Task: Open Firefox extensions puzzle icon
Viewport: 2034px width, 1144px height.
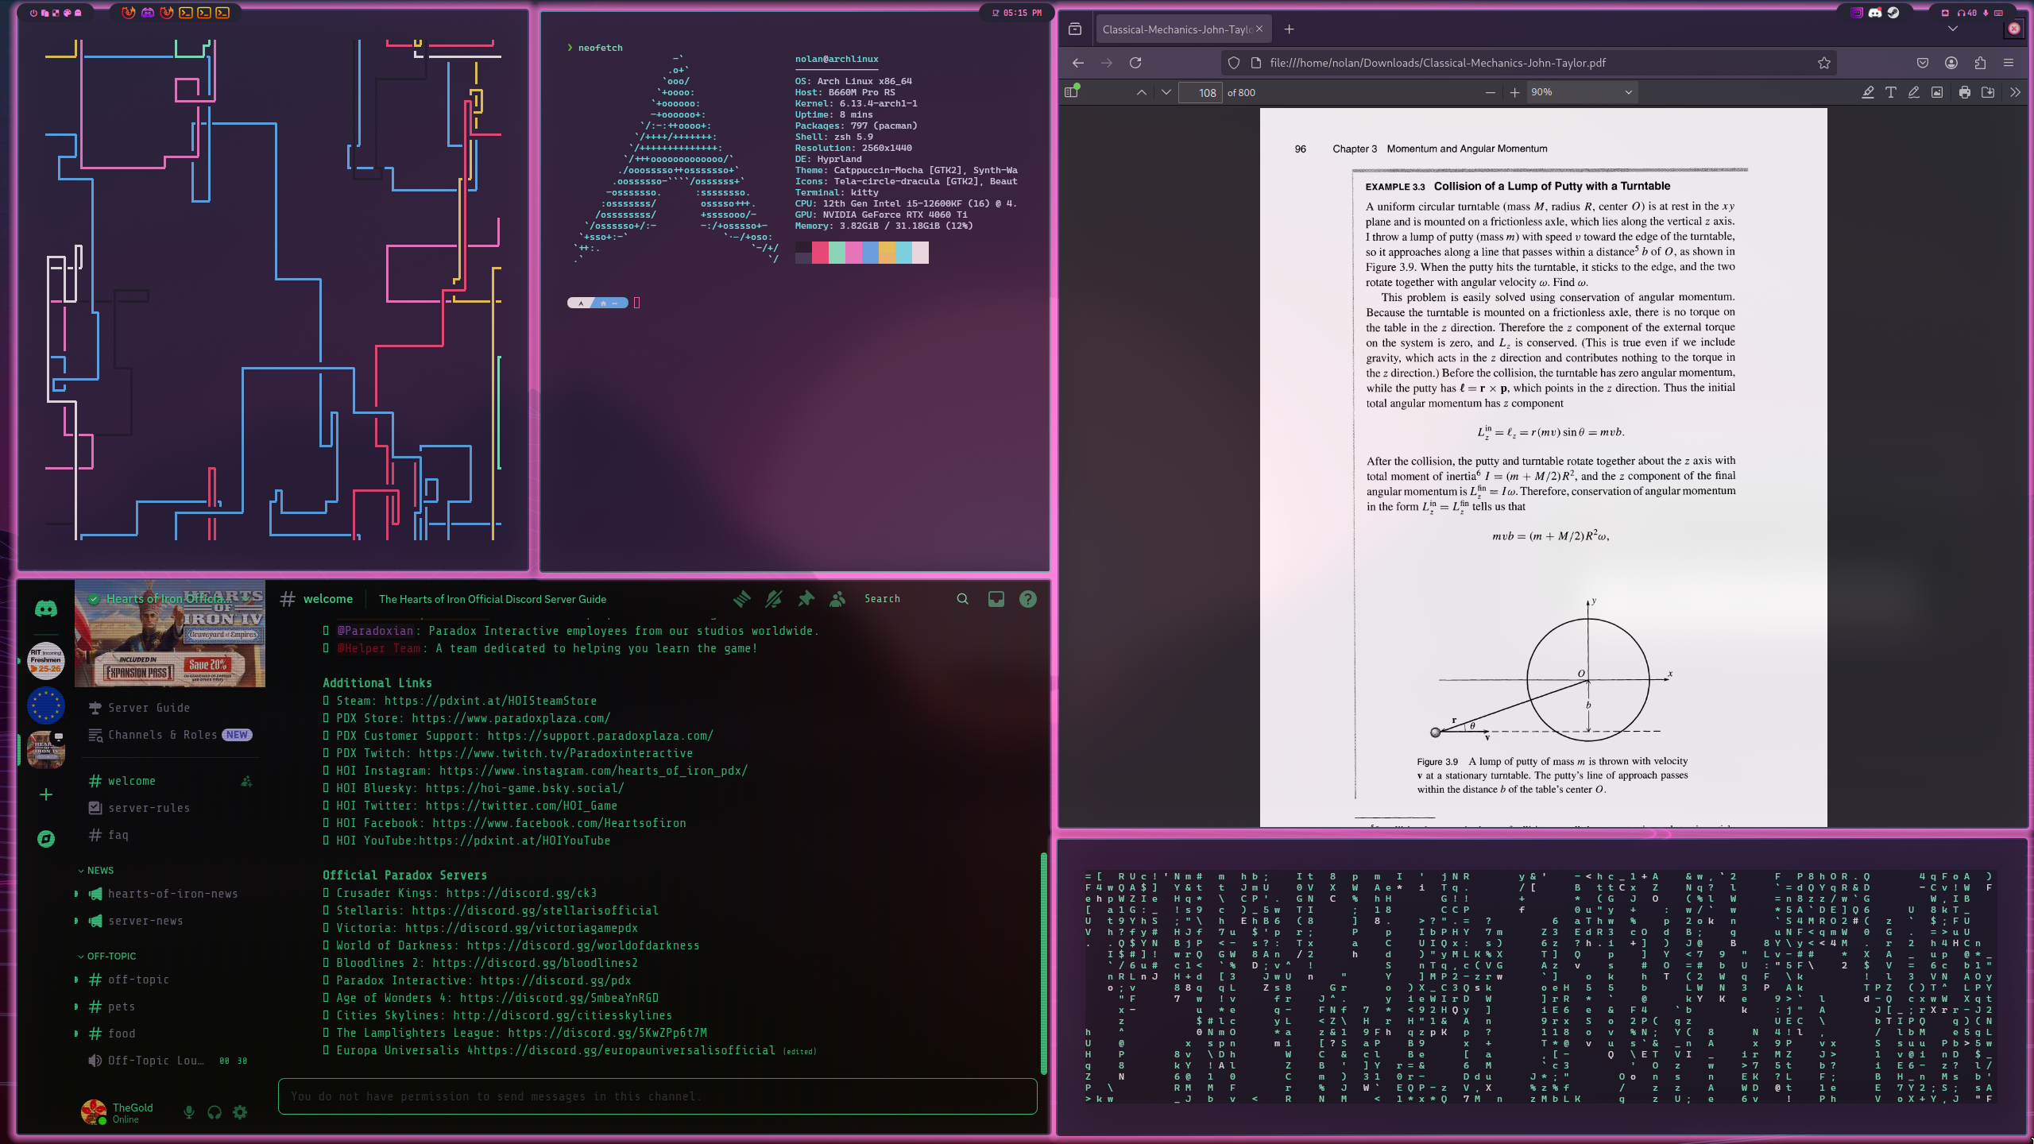Action: coord(1980,63)
